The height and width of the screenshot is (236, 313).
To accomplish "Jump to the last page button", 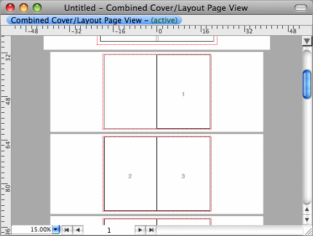I will [151, 230].
